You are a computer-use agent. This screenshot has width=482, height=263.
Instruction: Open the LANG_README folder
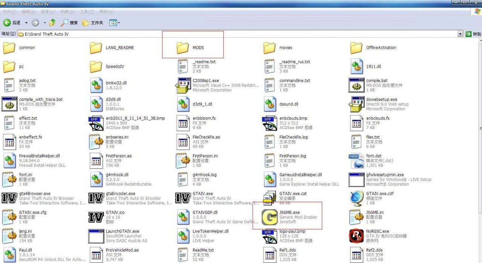tap(96, 48)
